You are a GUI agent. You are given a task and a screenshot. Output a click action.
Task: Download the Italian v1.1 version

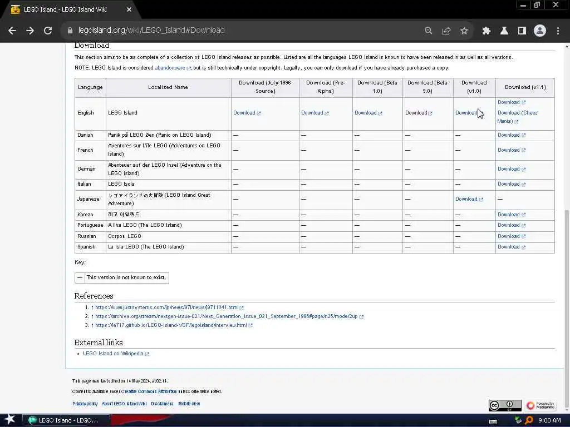tap(512, 184)
